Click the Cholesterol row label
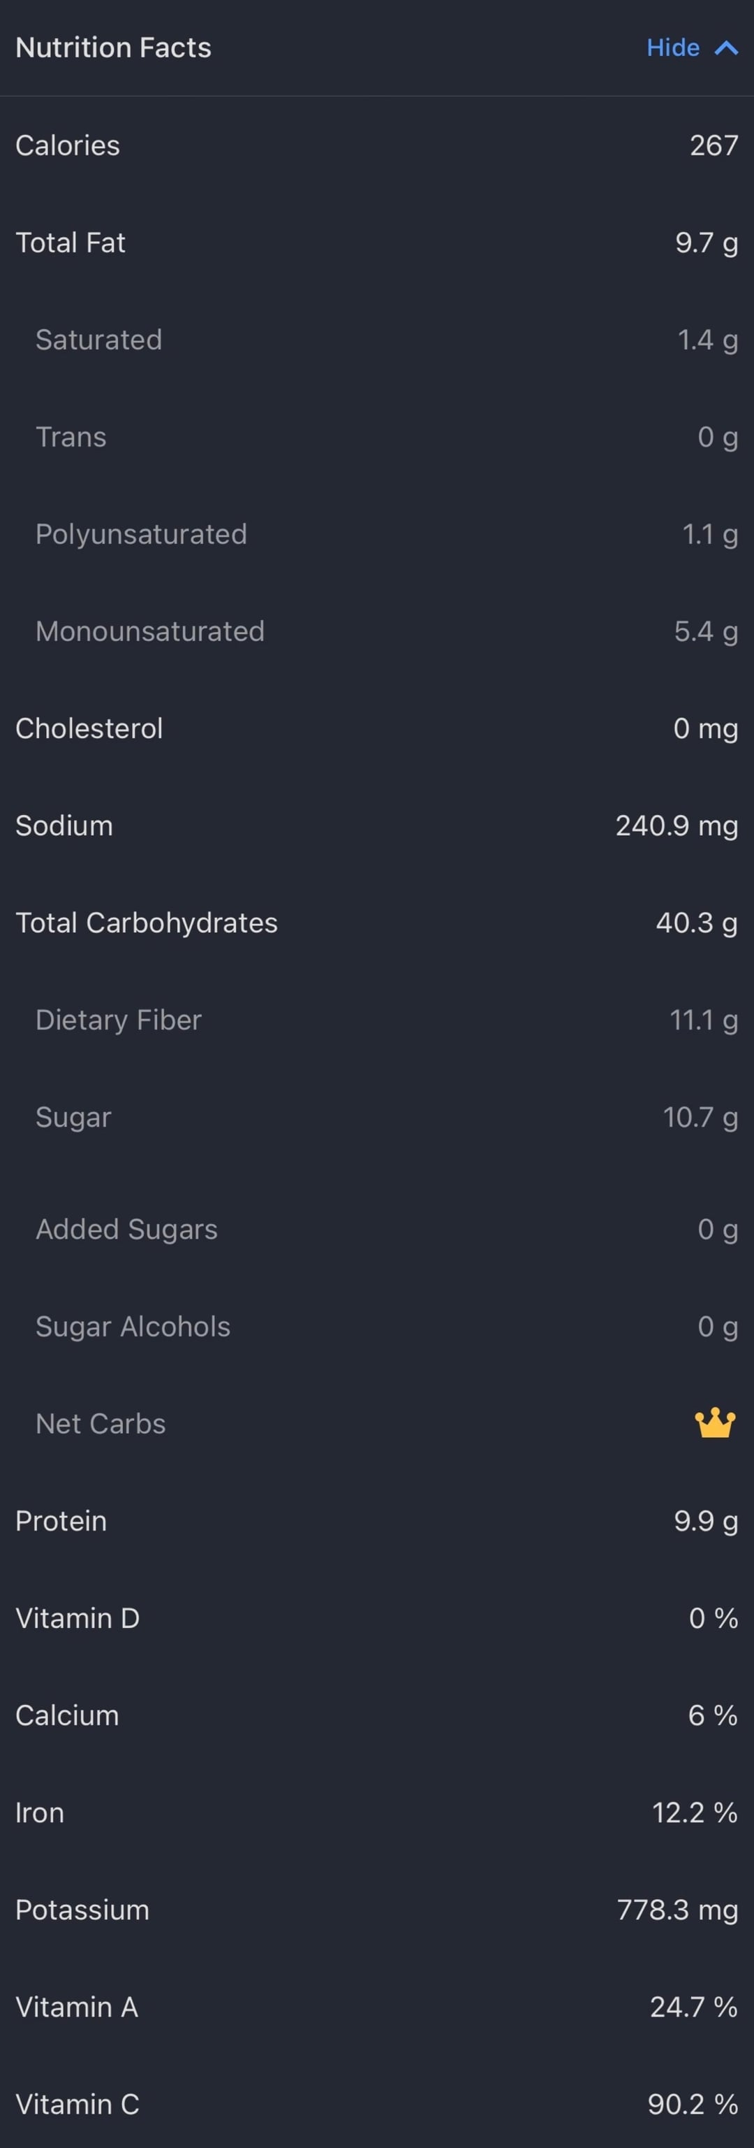 click(89, 728)
